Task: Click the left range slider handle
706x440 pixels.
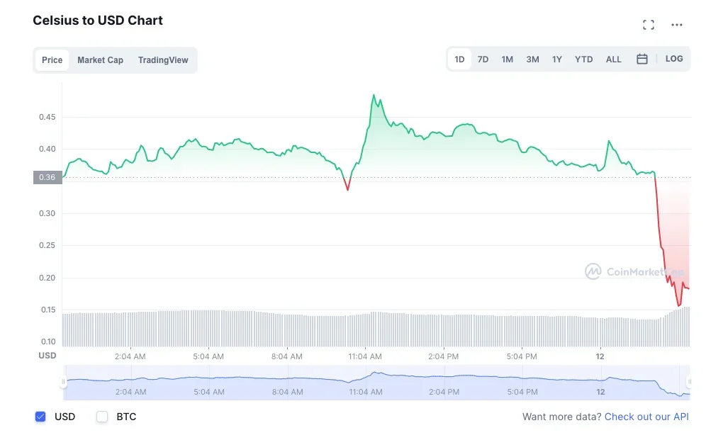Action: (x=63, y=382)
